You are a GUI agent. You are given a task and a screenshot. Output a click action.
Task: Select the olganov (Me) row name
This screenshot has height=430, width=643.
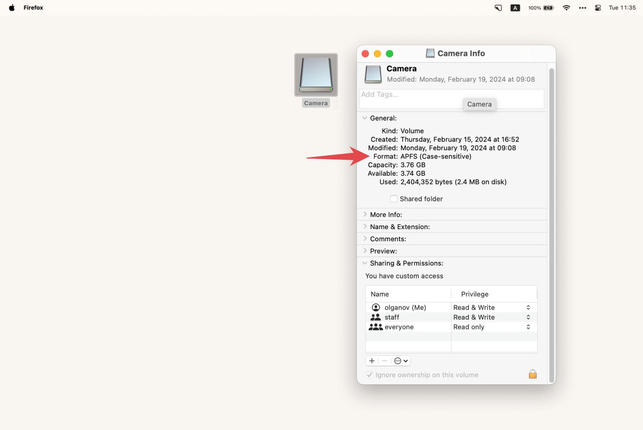click(405, 307)
